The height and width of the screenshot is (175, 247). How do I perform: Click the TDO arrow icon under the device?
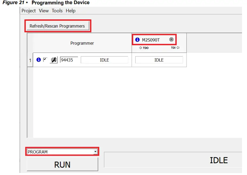click(x=140, y=48)
